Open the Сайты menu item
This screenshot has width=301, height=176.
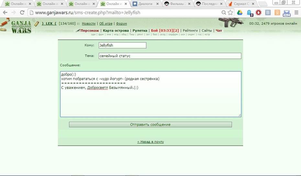pyautogui.click(x=207, y=30)
